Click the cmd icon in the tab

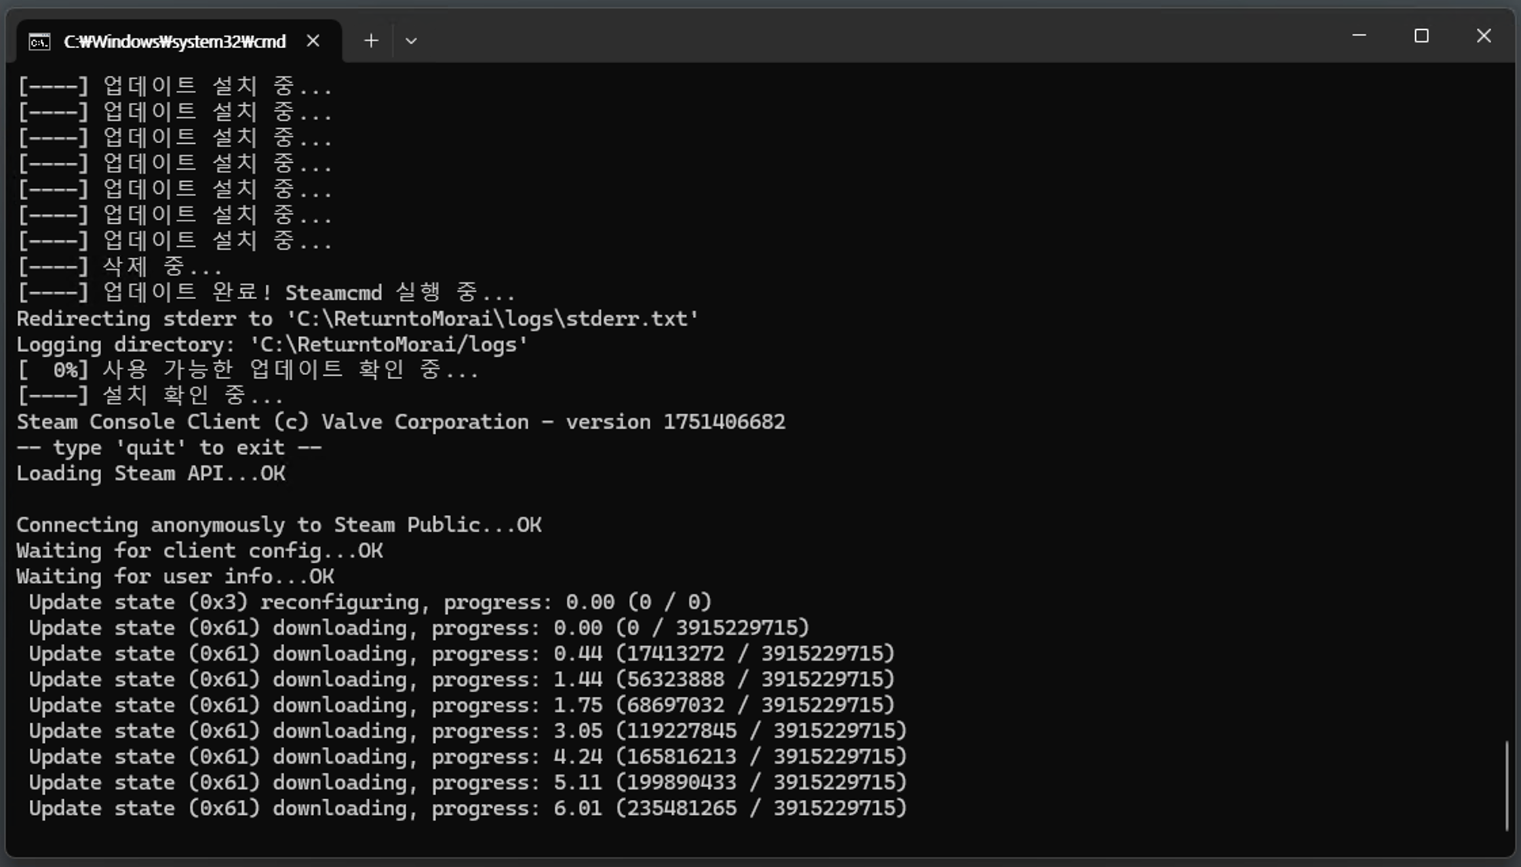pyautogui.click(x=39, y=42)
